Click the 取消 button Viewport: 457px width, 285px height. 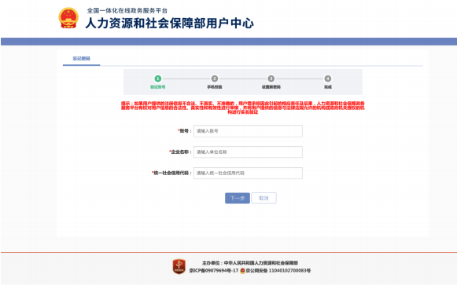click(264, 198)
